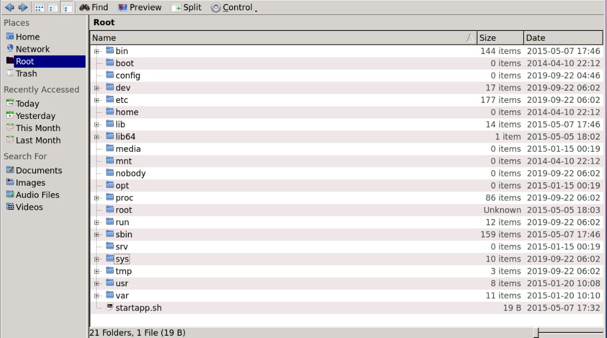Click the Find binoculars button
This screenshot has height=338, width=607.
pyautogui.click(x=93, y=7)
